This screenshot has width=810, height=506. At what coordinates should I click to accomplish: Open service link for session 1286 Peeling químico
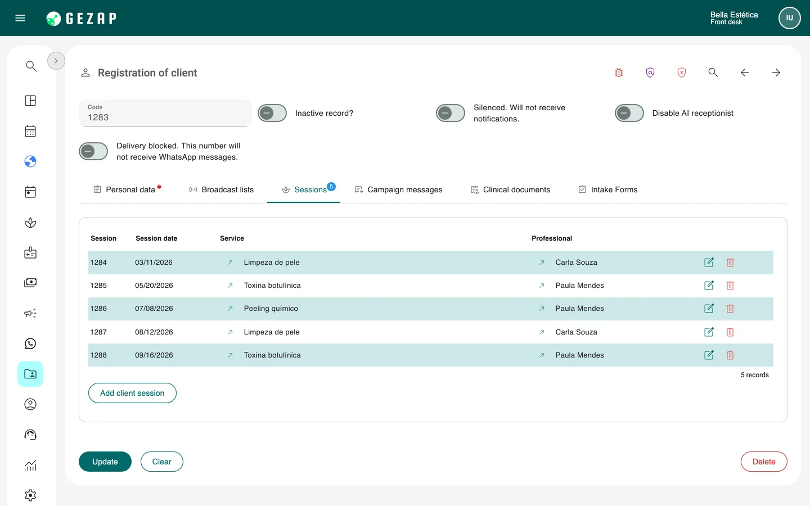click(230, 309)
